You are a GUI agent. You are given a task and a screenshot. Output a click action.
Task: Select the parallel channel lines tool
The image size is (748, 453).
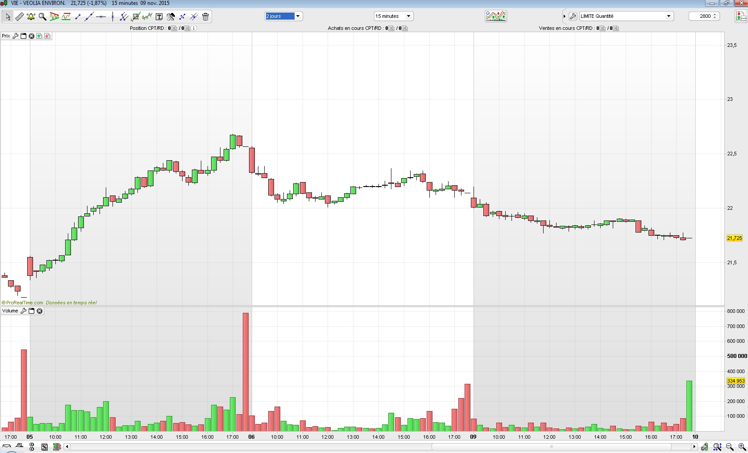[x=124, y=17]
